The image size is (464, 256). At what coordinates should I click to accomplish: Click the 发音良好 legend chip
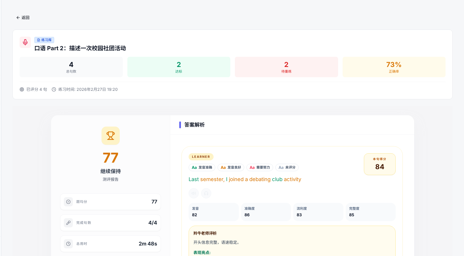tap(231, 167)
